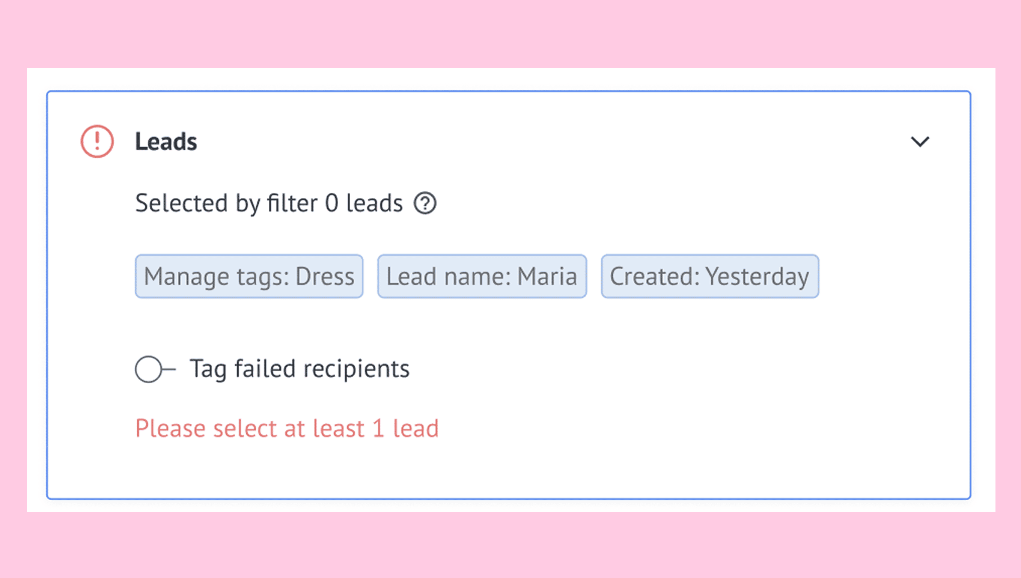The width and height of the screenshot is (1021, 578).
Task: Open the help question mark icon
Action: [425, 203]
